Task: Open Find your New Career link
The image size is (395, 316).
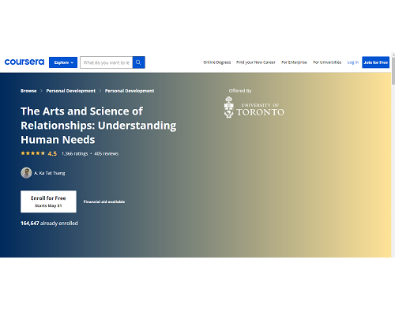Action: [x=256, y=62]
